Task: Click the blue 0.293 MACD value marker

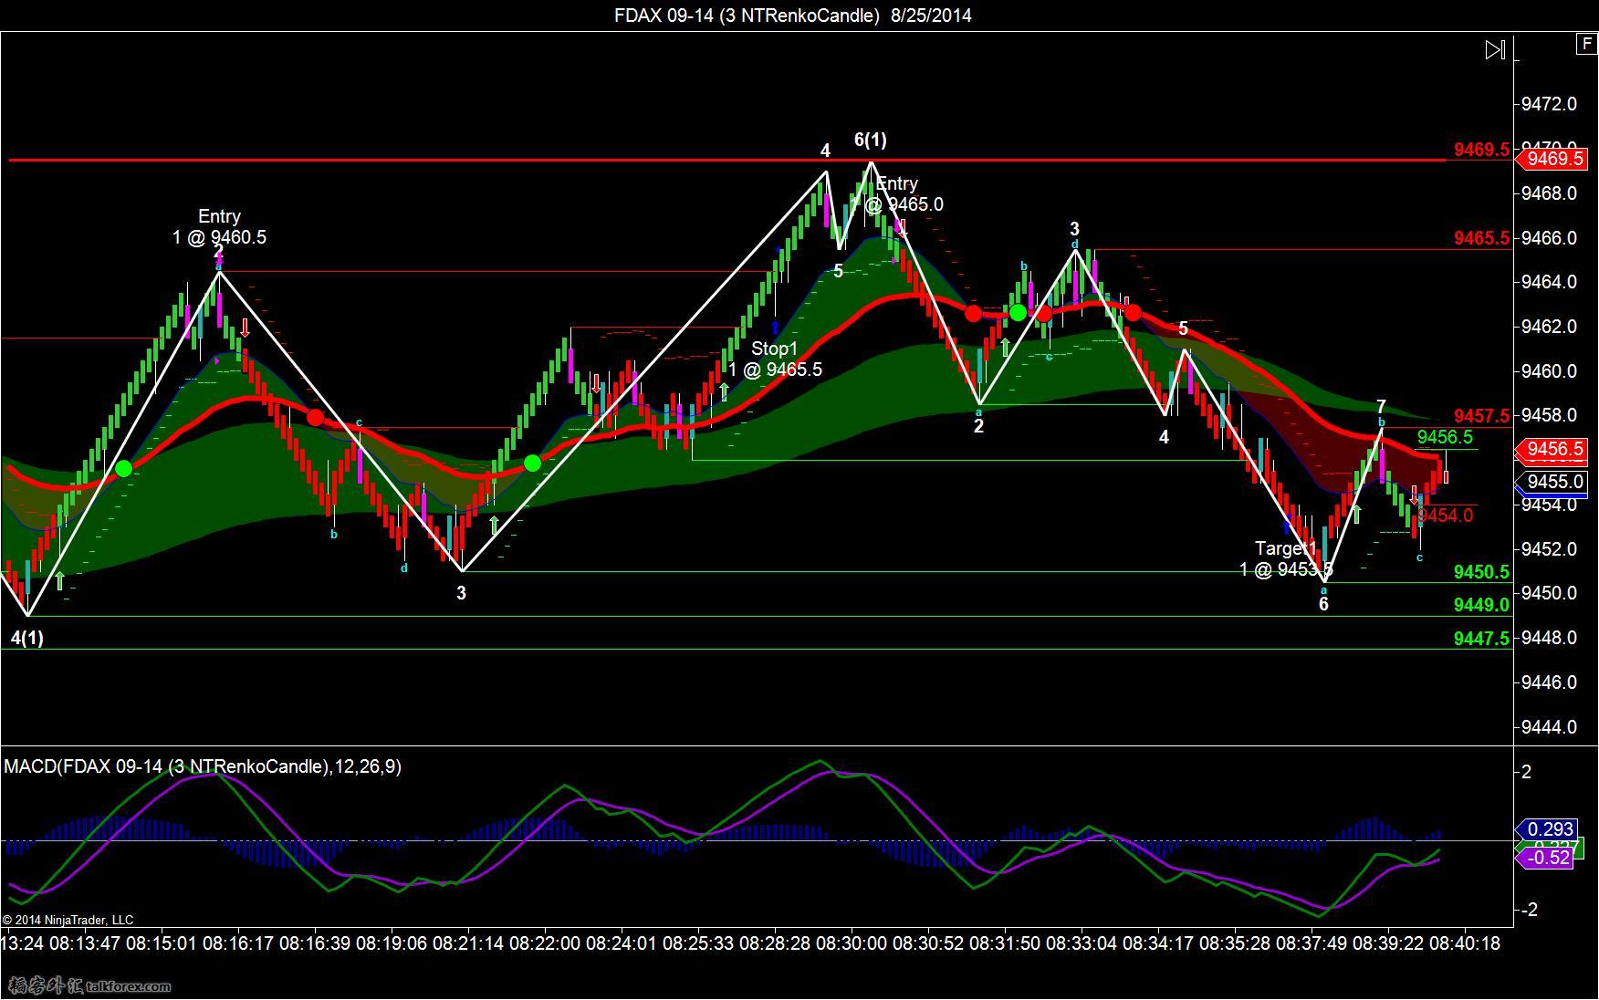Action: click(x=1549, y=829)
